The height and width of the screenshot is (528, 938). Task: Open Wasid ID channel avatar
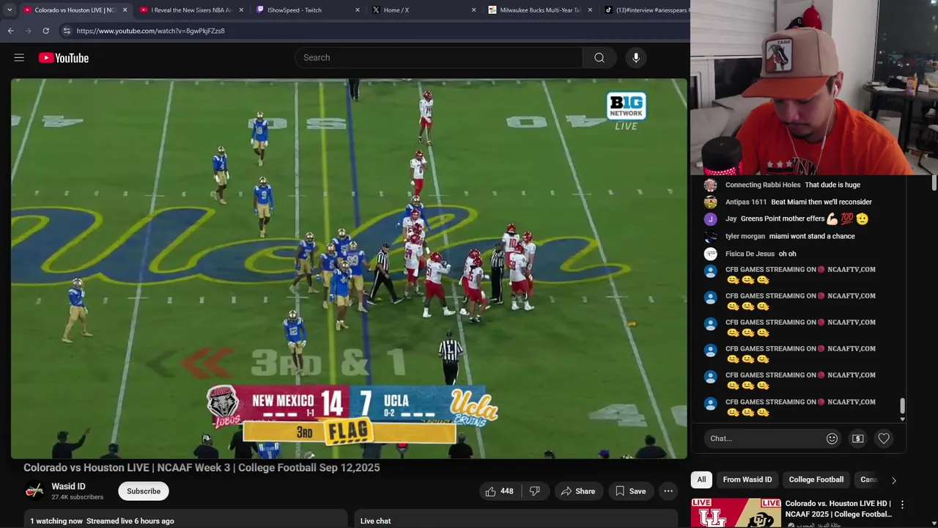[34, 491]
